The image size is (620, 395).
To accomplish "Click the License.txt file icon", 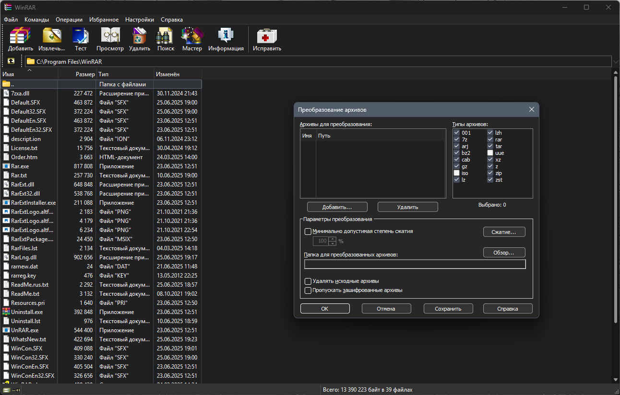I will tap(6, 148).
